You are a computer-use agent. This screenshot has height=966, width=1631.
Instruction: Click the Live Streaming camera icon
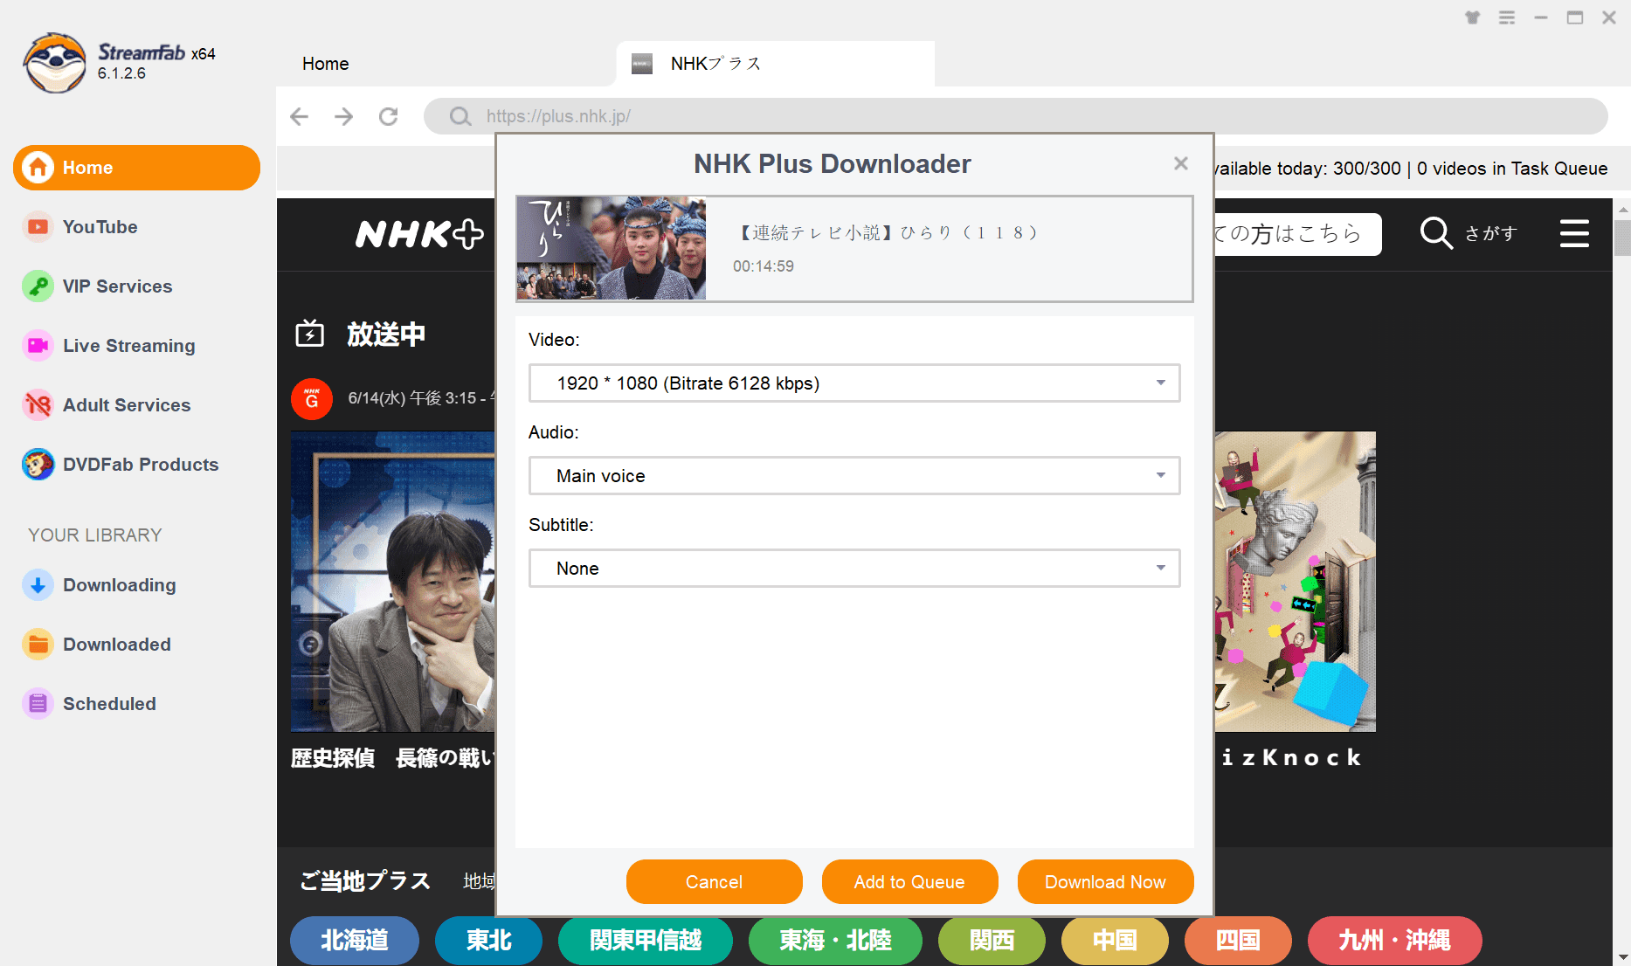(38, 346)
